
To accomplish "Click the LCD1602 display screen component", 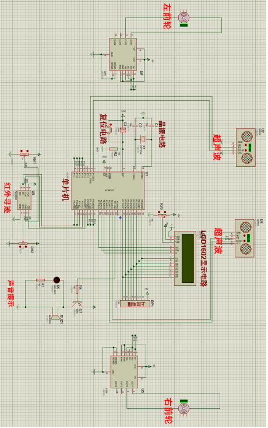I will click(x=185, y=258).
